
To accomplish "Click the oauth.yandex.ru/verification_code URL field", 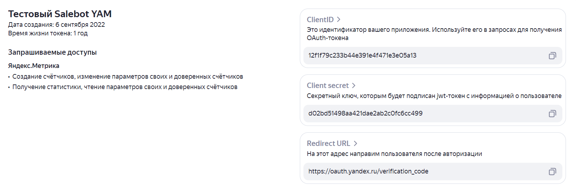I will pos(433,171).
